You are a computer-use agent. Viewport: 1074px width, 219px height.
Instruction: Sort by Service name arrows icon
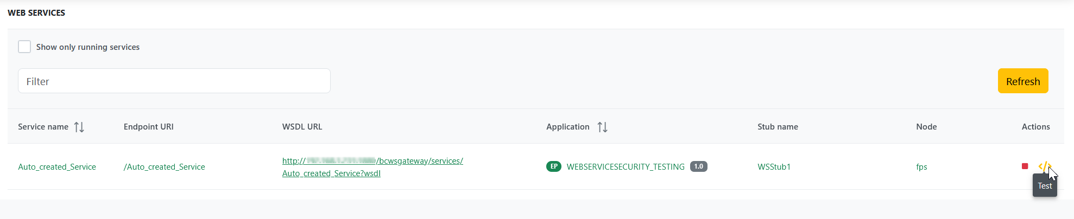point(79,127)
